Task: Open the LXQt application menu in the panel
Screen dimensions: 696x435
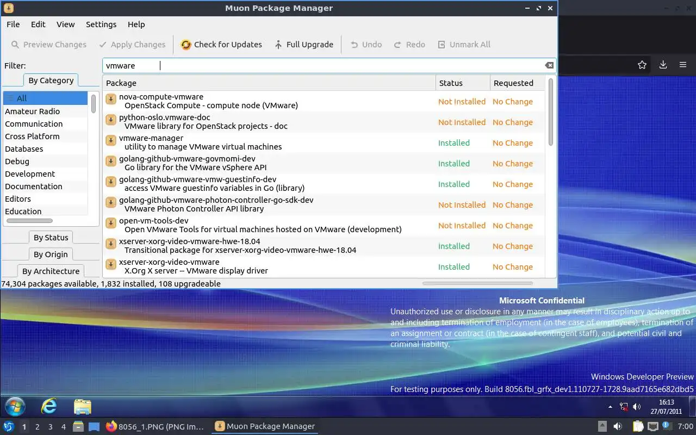Action: point(9,427)
